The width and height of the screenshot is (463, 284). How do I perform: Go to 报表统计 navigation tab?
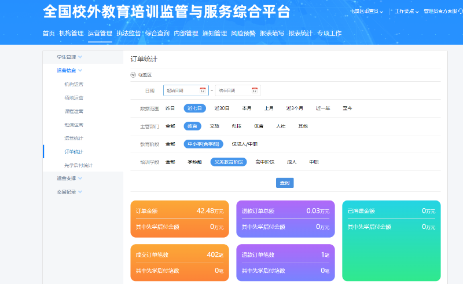coord(300,33)
